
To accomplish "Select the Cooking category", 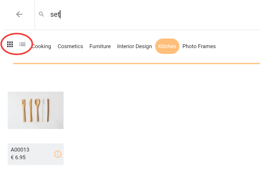I will [41, 46].
